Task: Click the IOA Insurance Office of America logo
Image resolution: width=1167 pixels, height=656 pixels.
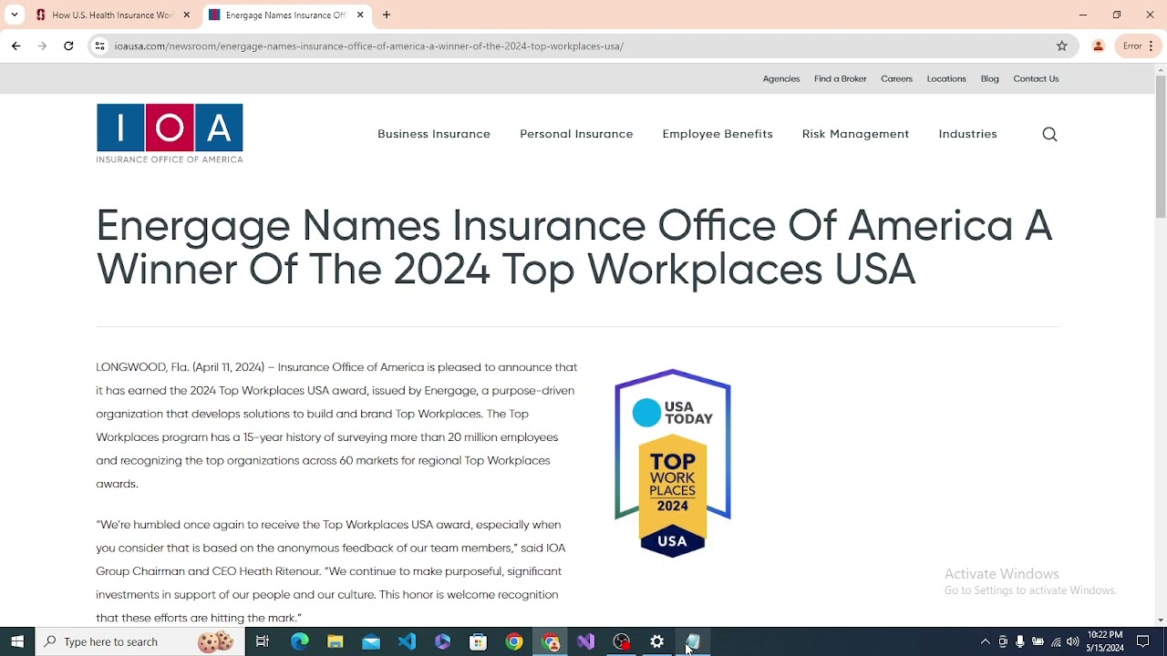Action: pyautogui.click(x=170, y=133)
